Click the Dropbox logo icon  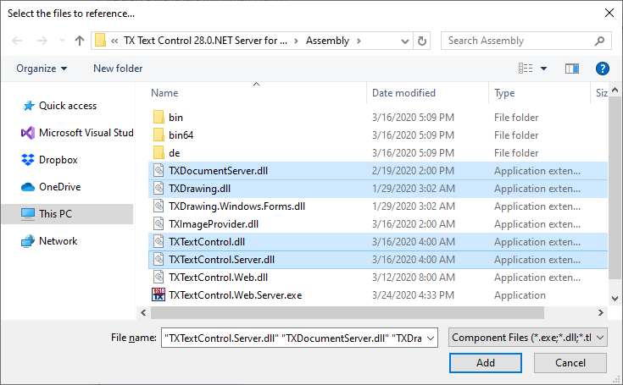point(28,160)
